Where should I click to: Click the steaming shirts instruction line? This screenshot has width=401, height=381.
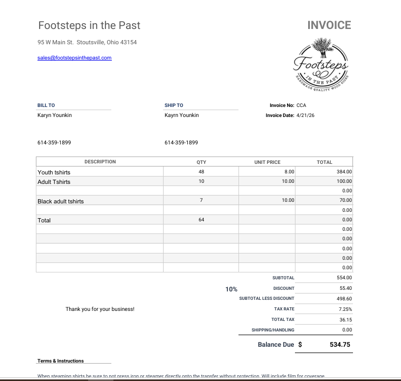point(181,376)
